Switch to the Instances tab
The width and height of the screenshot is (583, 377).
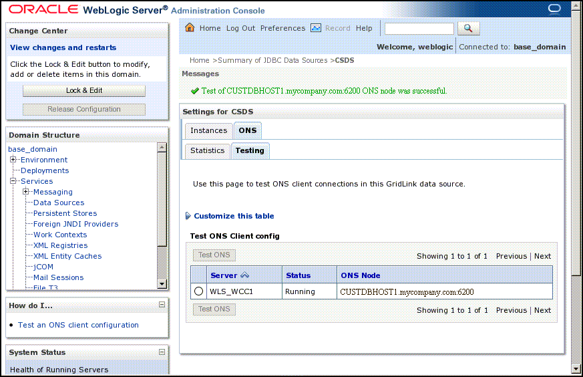[x=208, y=130]
